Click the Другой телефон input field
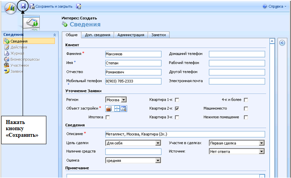The height and width of the screenshot is (178, 291). (x=237, y=72)
